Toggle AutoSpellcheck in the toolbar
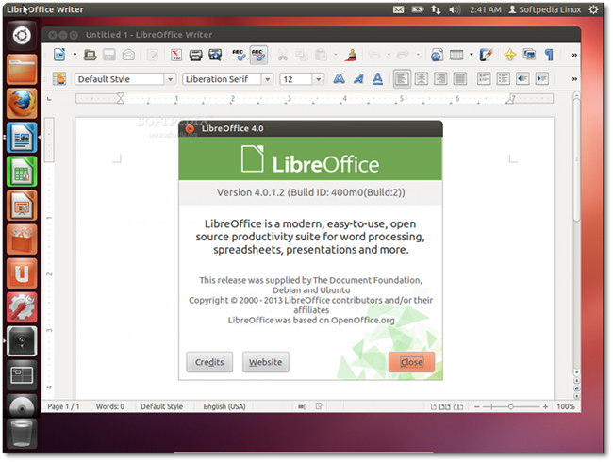 (x=258, y=55)
